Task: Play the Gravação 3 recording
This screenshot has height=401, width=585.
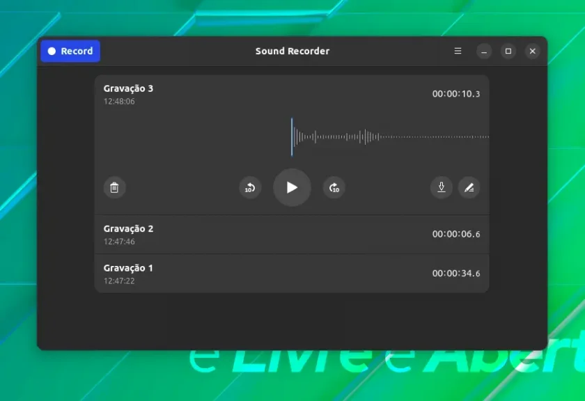Action: 292,188
